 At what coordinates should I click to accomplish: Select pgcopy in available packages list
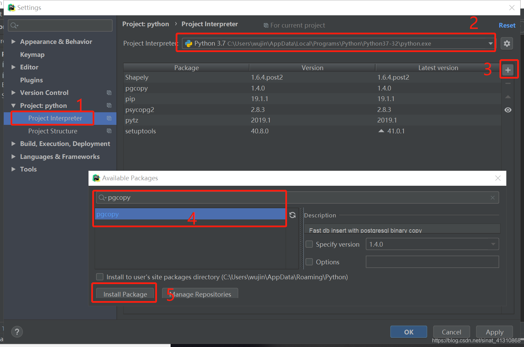click(x=190, y=214)
